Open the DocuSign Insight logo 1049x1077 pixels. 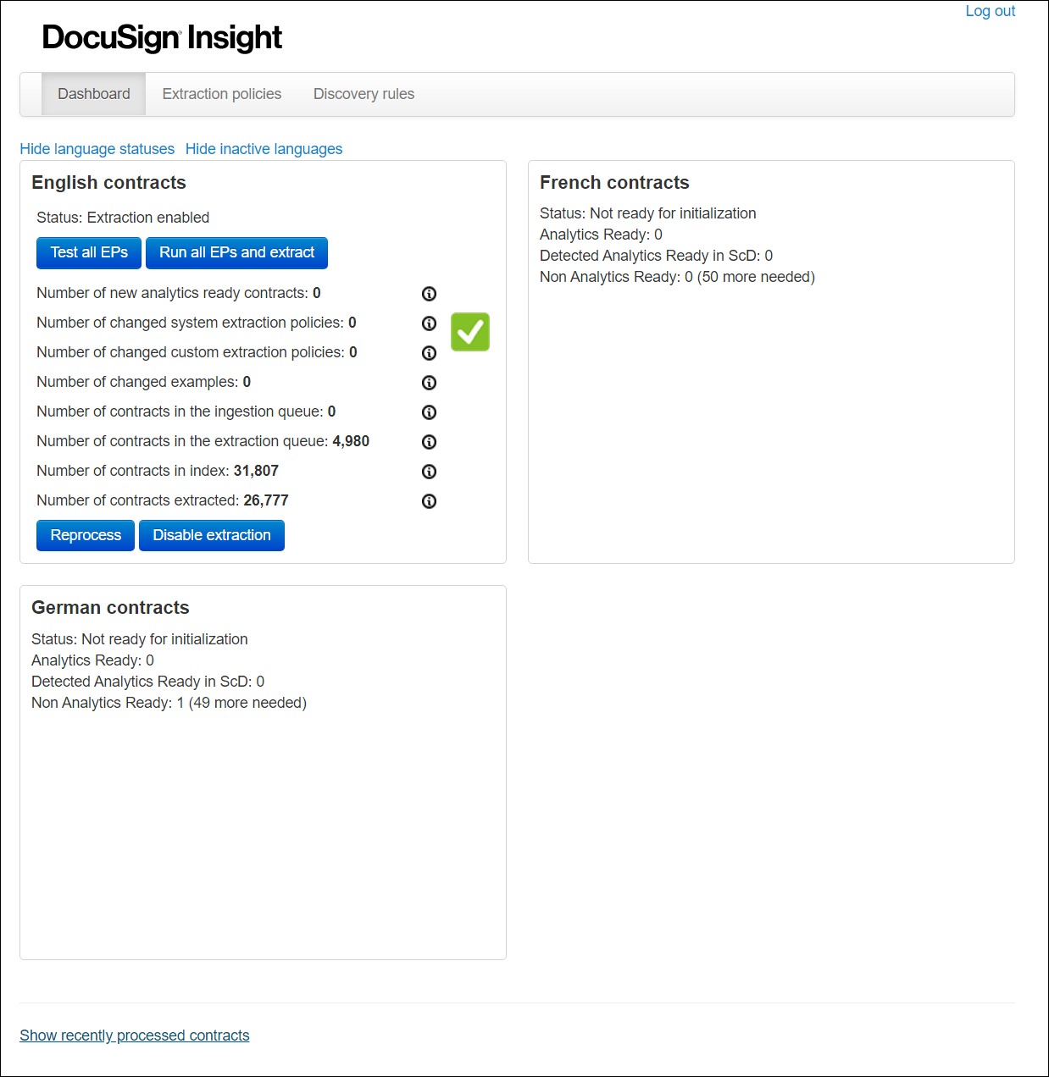pyautogui.click(x=162, y=37)
